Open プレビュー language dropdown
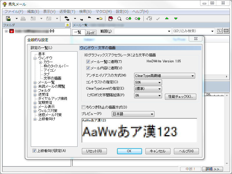This screenshot has height=174, width=232. click(133, 114)
